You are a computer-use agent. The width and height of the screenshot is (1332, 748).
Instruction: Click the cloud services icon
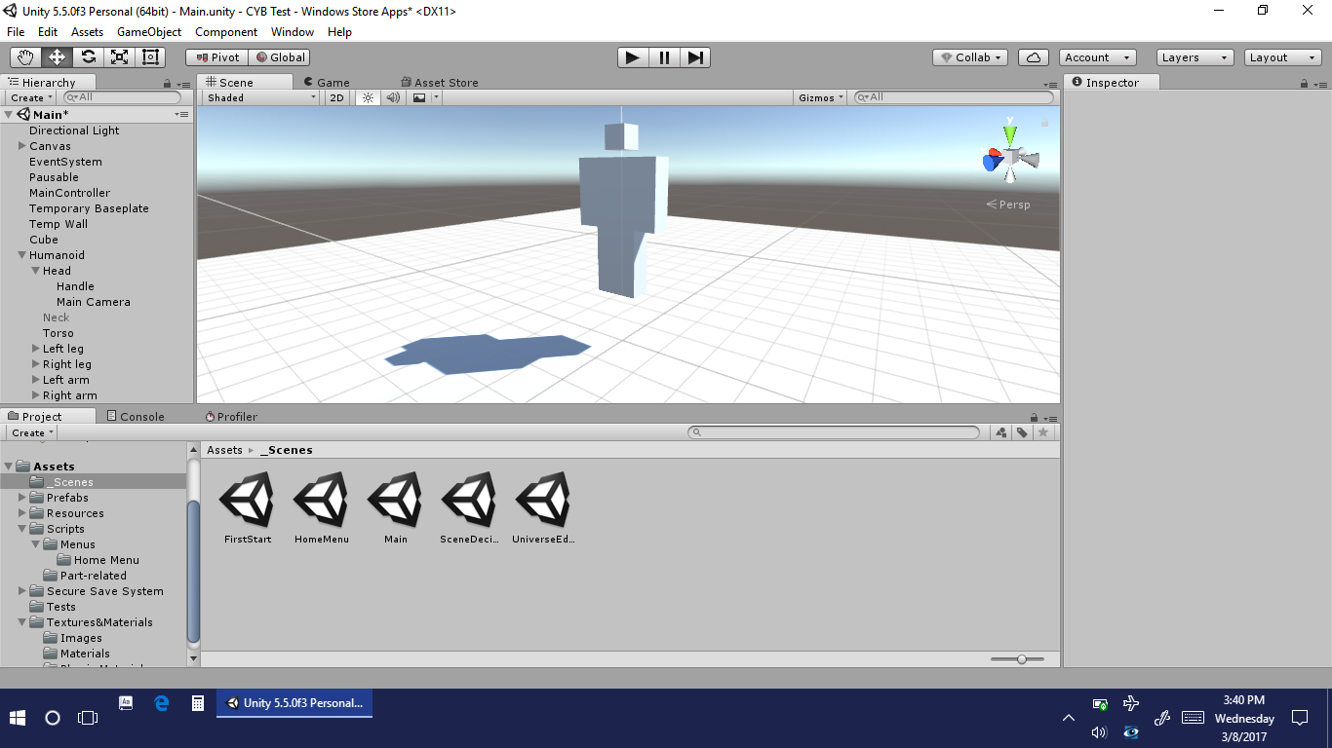tap(1035, 57)
